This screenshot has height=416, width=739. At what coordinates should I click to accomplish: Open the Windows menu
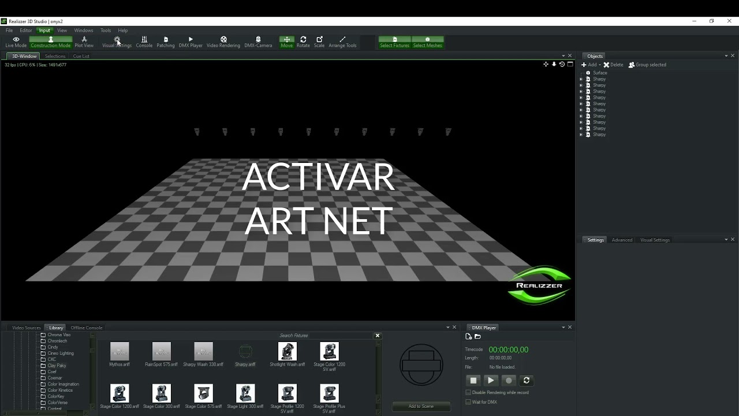pyautogui.click(x=84, y=31)
